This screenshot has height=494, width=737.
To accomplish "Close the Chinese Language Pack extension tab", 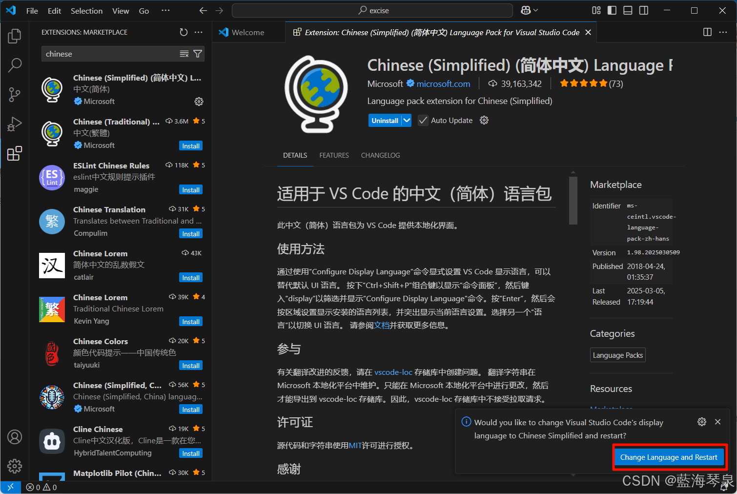I will pos(588,32).
